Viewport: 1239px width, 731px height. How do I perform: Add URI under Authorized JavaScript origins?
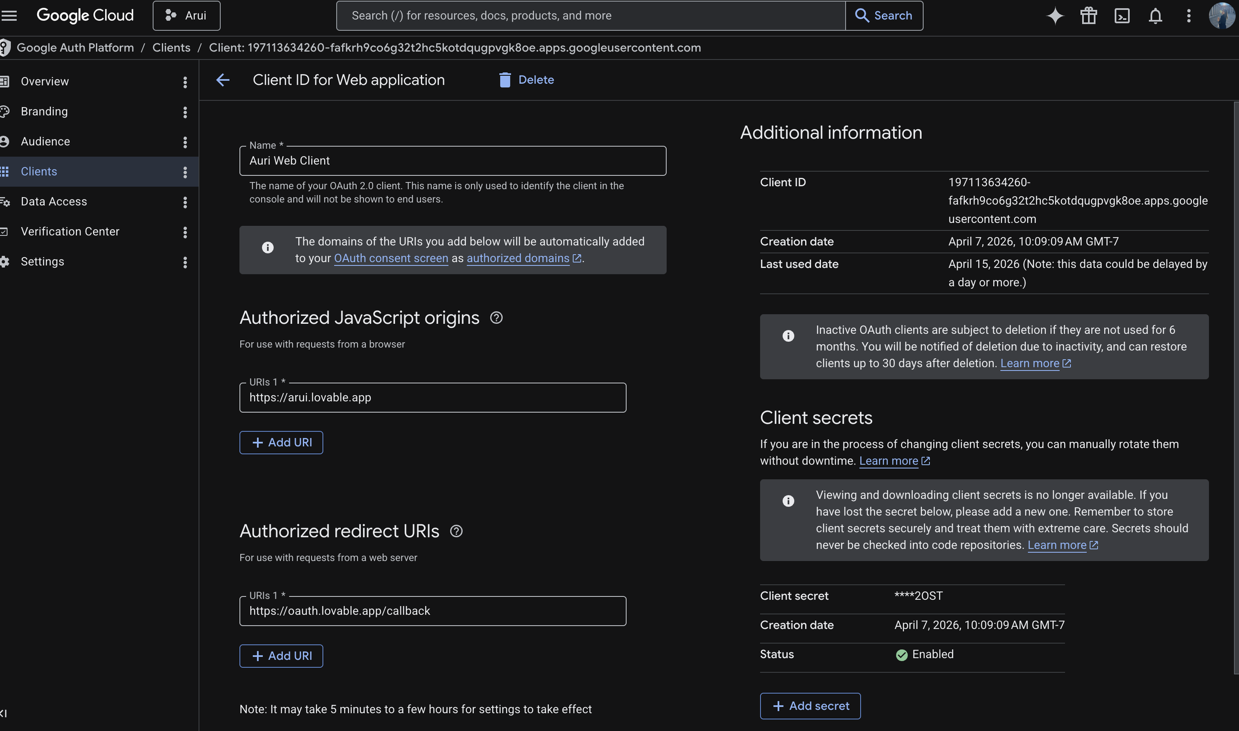point(281,443)
